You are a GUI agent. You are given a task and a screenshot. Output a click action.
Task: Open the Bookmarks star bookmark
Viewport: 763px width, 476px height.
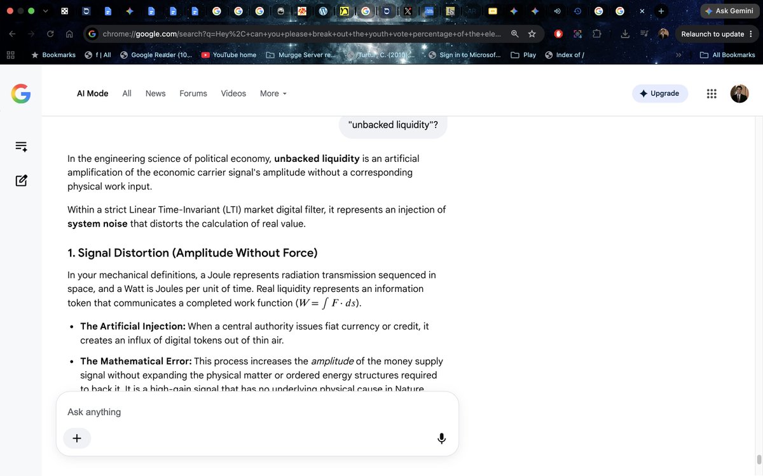click(x=53, y=55)
